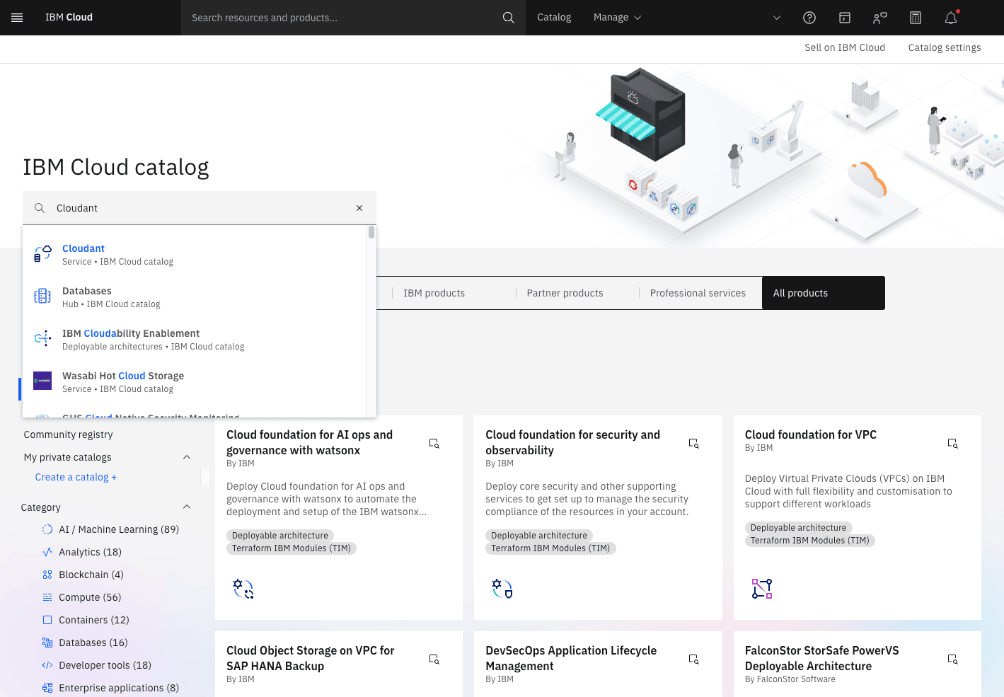Open Sell on IBM Cloud link
Viewport: 1004px width, 697px height.
pos(845,47)
